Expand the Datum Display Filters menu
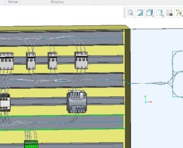Viewport: 183px width, 148px height. click(179, 13)
